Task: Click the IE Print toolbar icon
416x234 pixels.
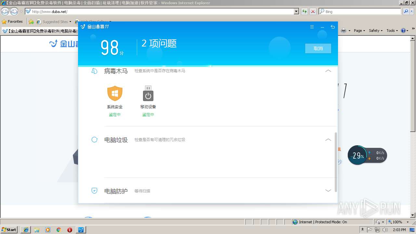Action: pyautogui.click(x=344, y=31)
